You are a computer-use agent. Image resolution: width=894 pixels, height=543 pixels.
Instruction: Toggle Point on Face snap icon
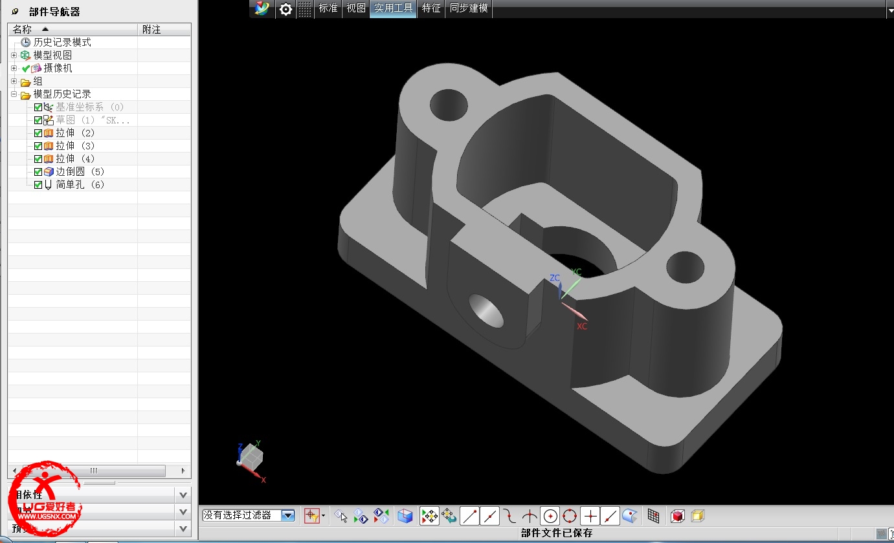(630, 516)
